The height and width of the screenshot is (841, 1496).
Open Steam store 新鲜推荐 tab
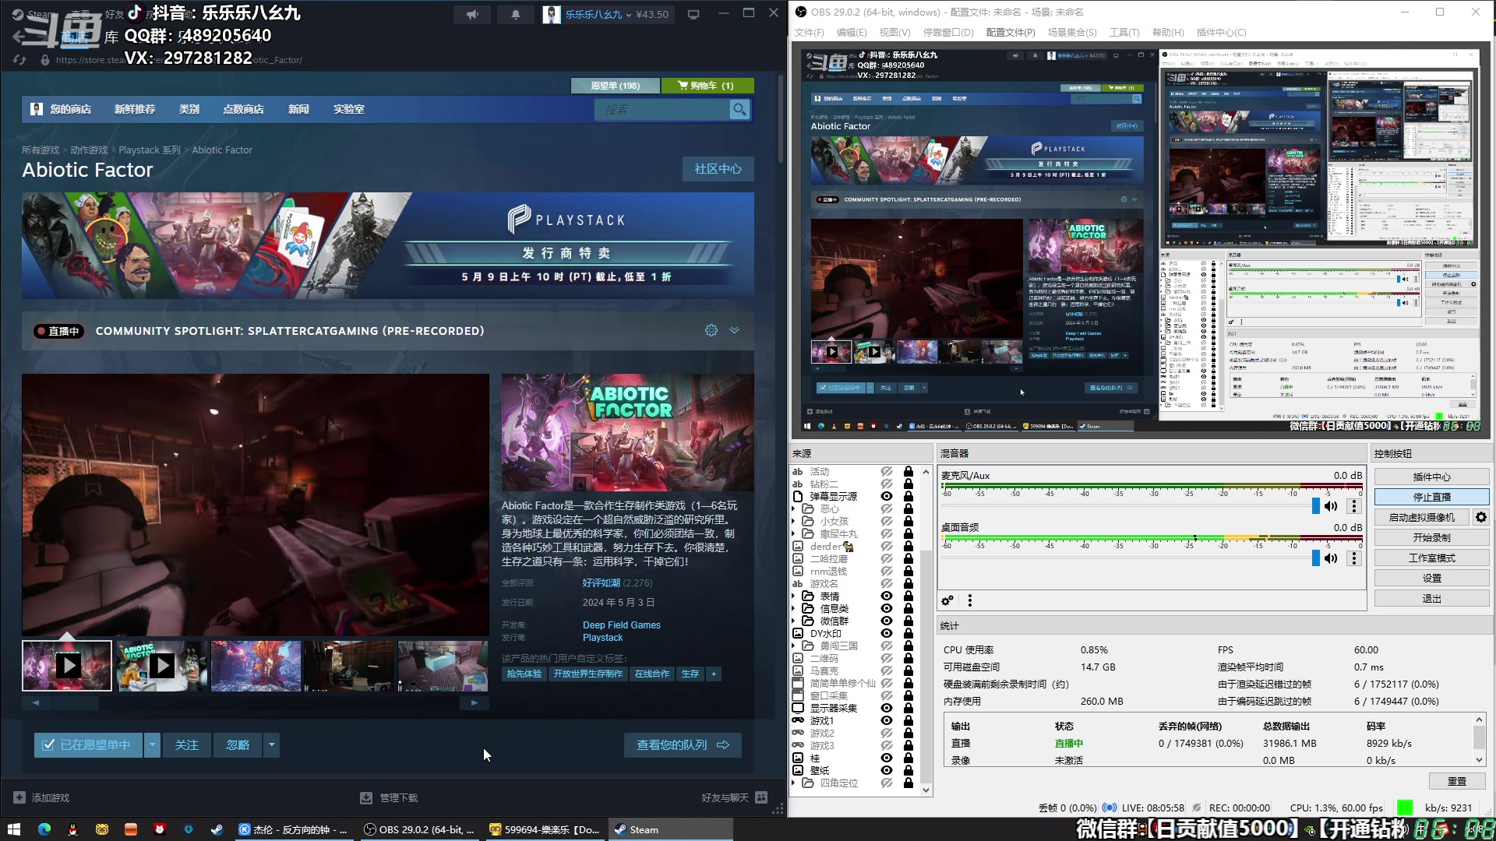[135, 110]
